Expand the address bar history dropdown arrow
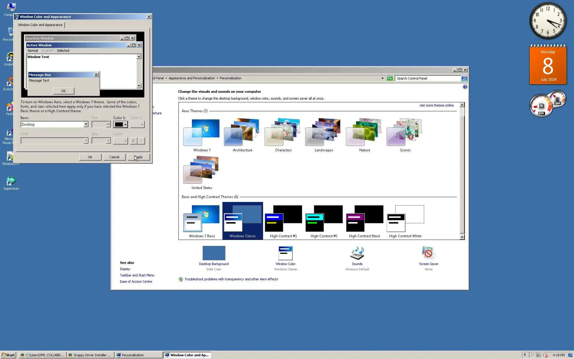 (x=382, y=78)
